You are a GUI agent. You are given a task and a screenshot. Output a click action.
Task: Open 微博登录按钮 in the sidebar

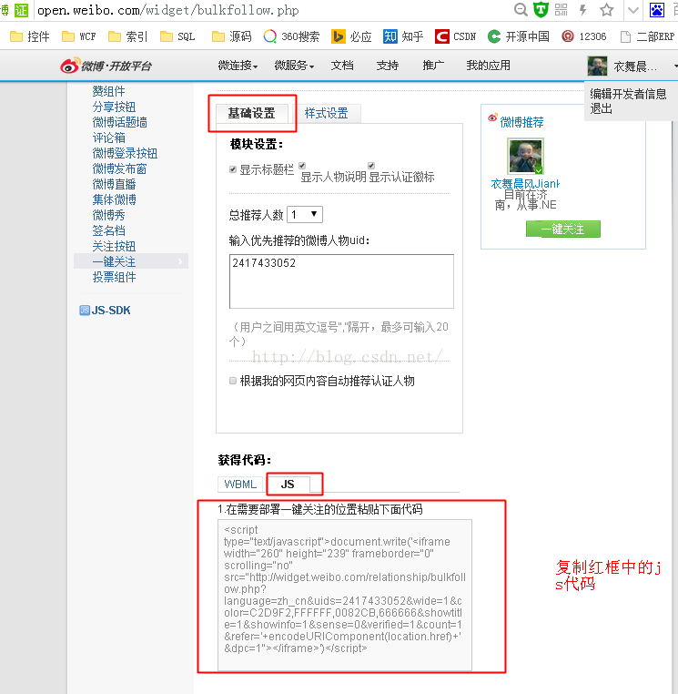coord(125,153)
